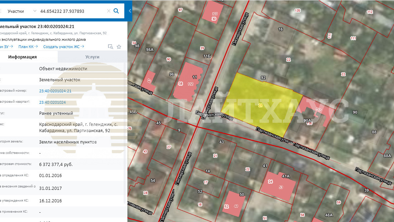Click parcel label 48A on the map
394x222 pixels.
tap(329, 215)
